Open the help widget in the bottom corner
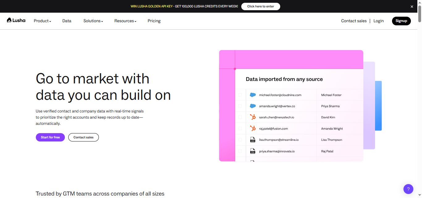 (x=408, y=189)
